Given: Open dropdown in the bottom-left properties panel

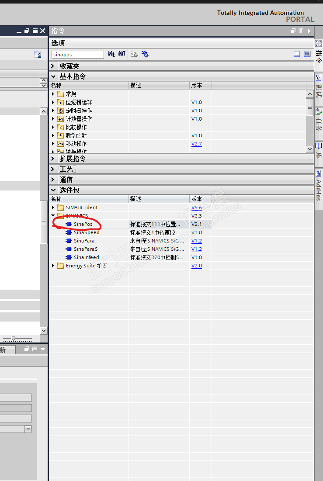Looking at the screenshot, I should click(28, 429).
